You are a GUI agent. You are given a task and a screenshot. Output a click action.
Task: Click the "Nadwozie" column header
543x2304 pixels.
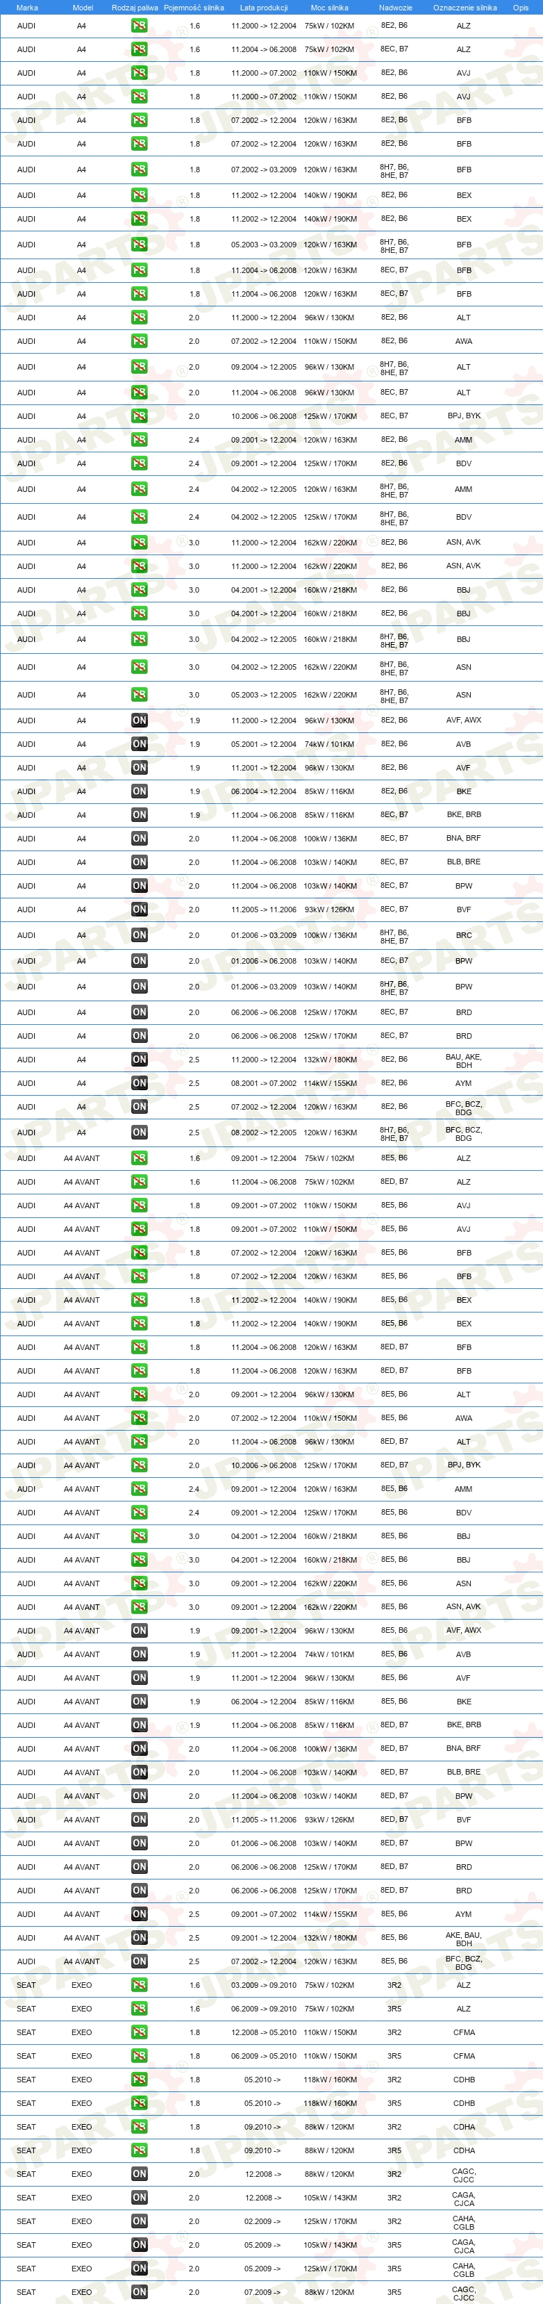(395, 8)
